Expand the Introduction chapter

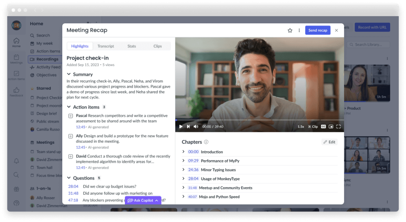pos(183,152)
